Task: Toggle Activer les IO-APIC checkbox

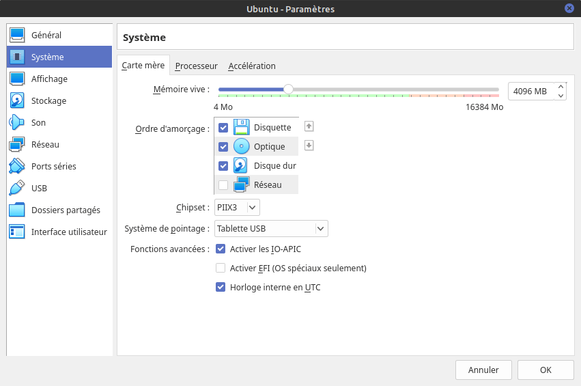Action: pos(221,249)
